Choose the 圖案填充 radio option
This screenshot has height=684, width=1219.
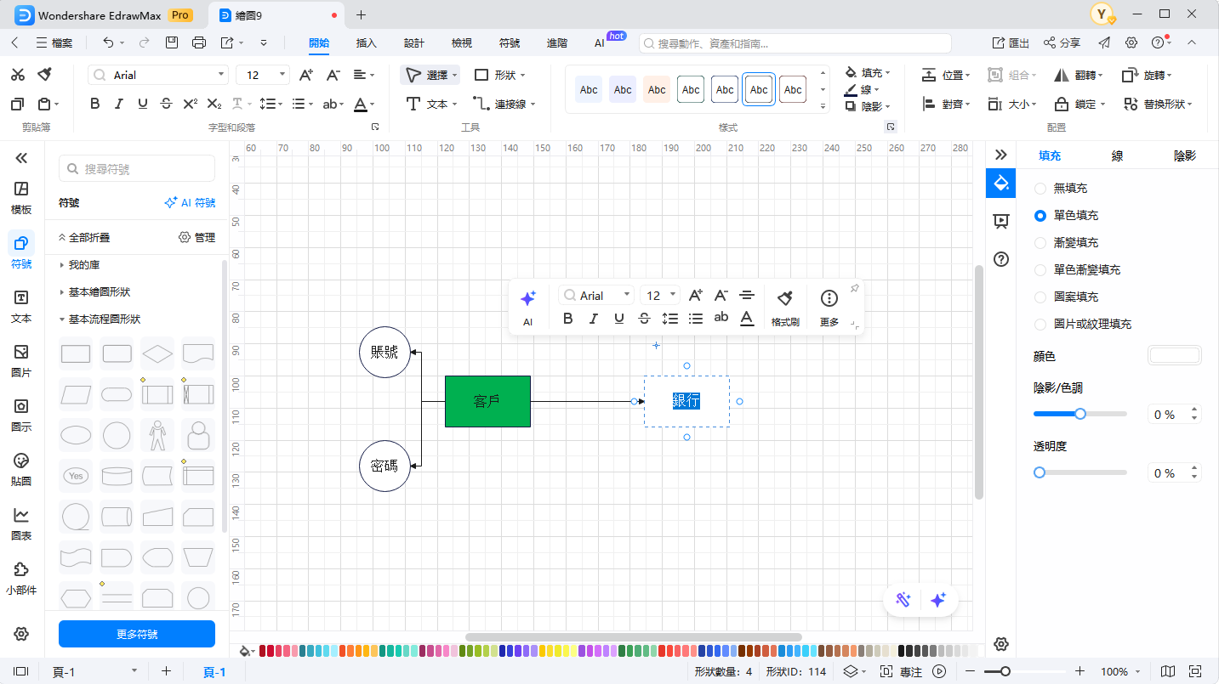pos(1040,297)
